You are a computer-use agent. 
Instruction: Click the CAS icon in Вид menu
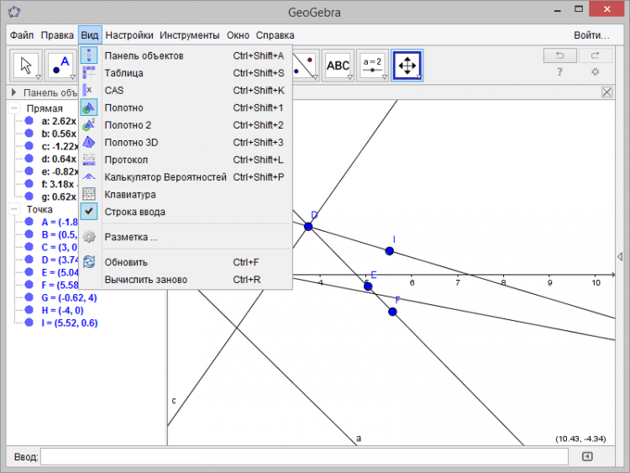pyautogui.click(x=89, y=90)
